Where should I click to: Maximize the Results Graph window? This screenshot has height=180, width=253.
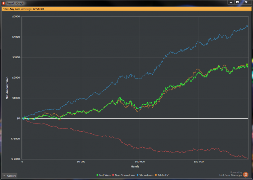(237, 2)
